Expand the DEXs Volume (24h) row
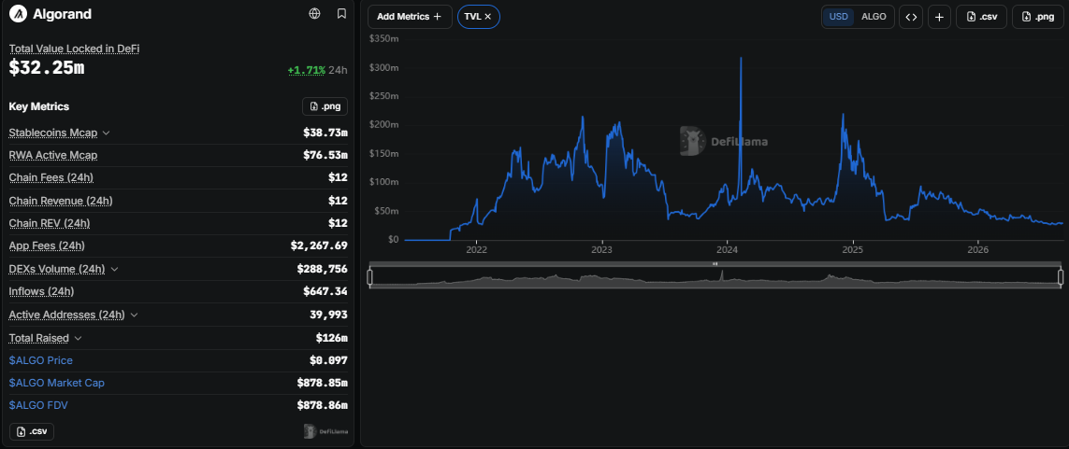This screenshot has width=1069, height=449. click(114, 269)
